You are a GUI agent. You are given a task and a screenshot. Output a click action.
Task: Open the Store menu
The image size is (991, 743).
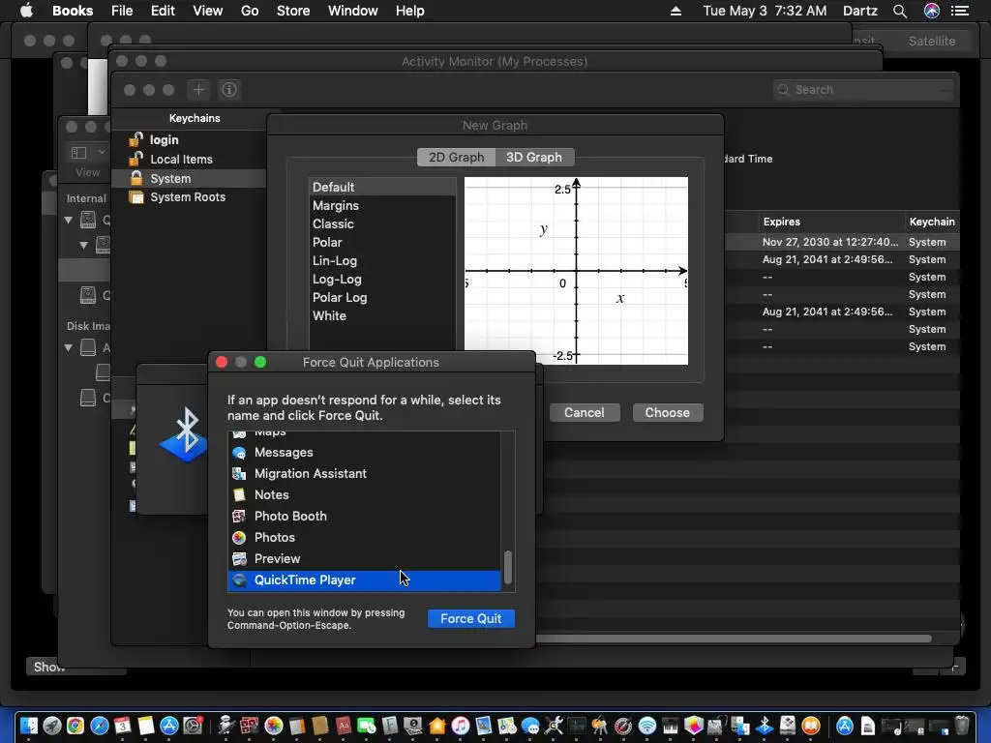pyautogui.click(x=293, y=11)
